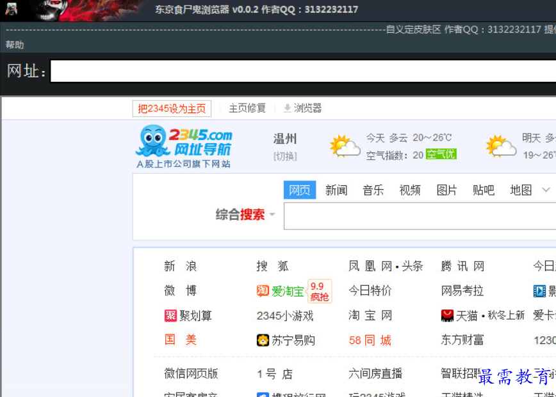Select the 音乐 search tab

tap(373, 190)
